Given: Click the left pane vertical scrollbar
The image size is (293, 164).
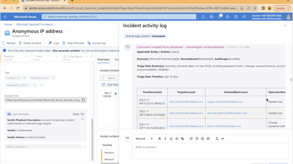Looking at the screenshot, I should tap(92, 139).
